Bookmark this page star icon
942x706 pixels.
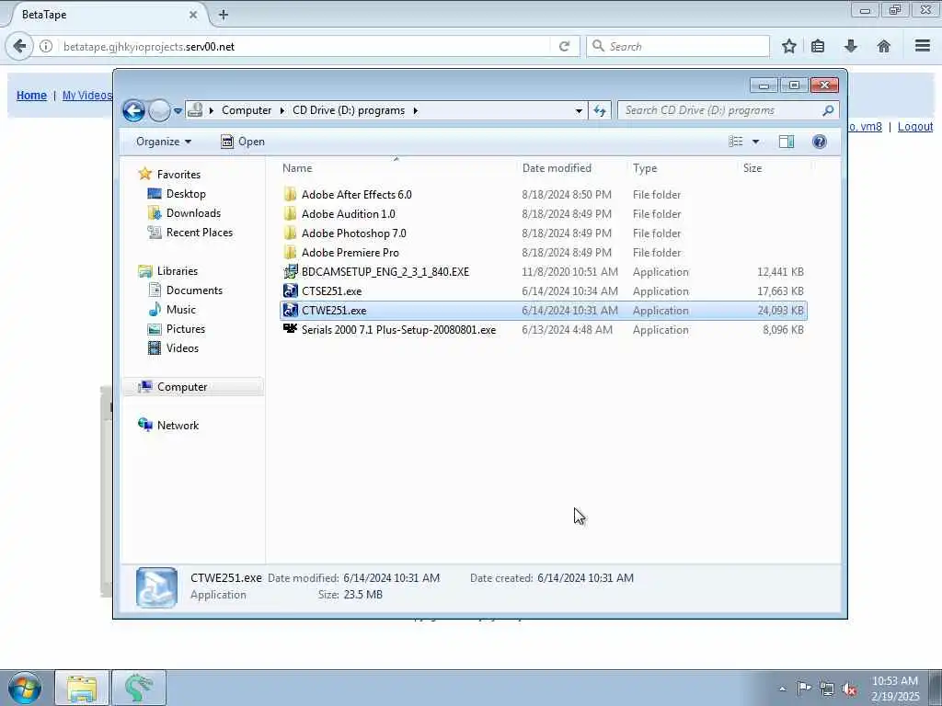788,46
